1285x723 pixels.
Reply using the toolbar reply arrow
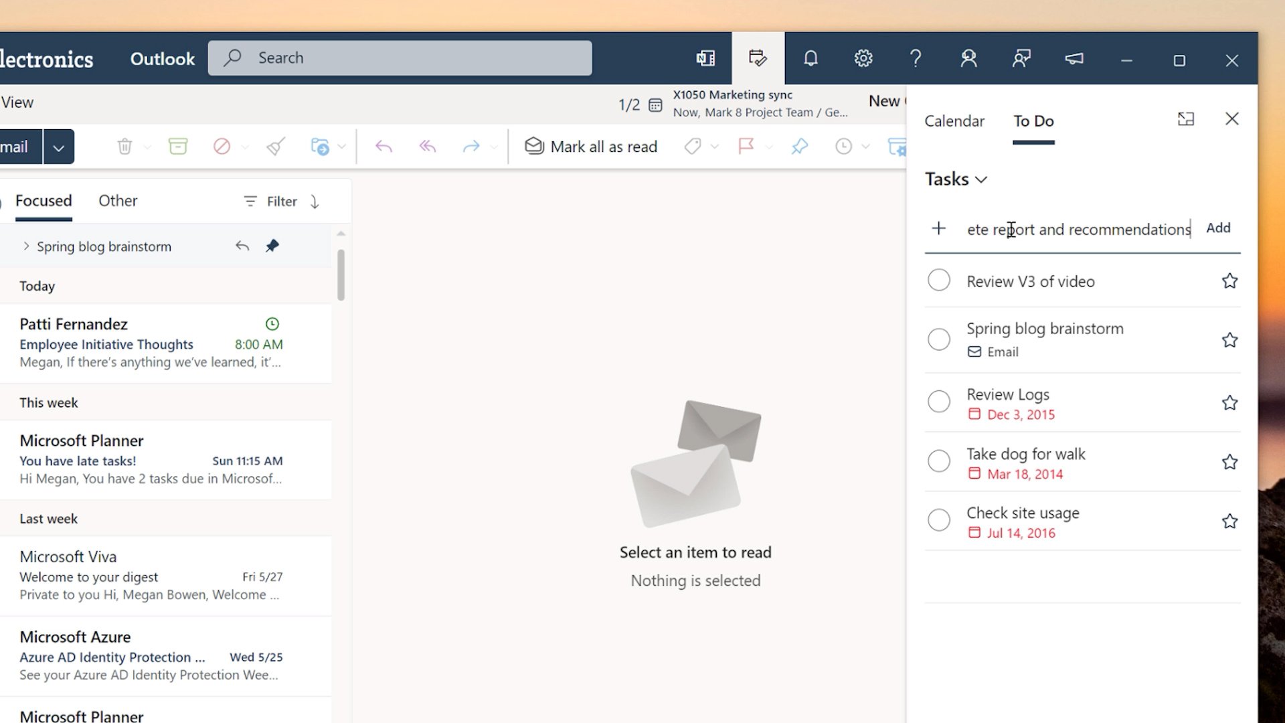(383, 146)
